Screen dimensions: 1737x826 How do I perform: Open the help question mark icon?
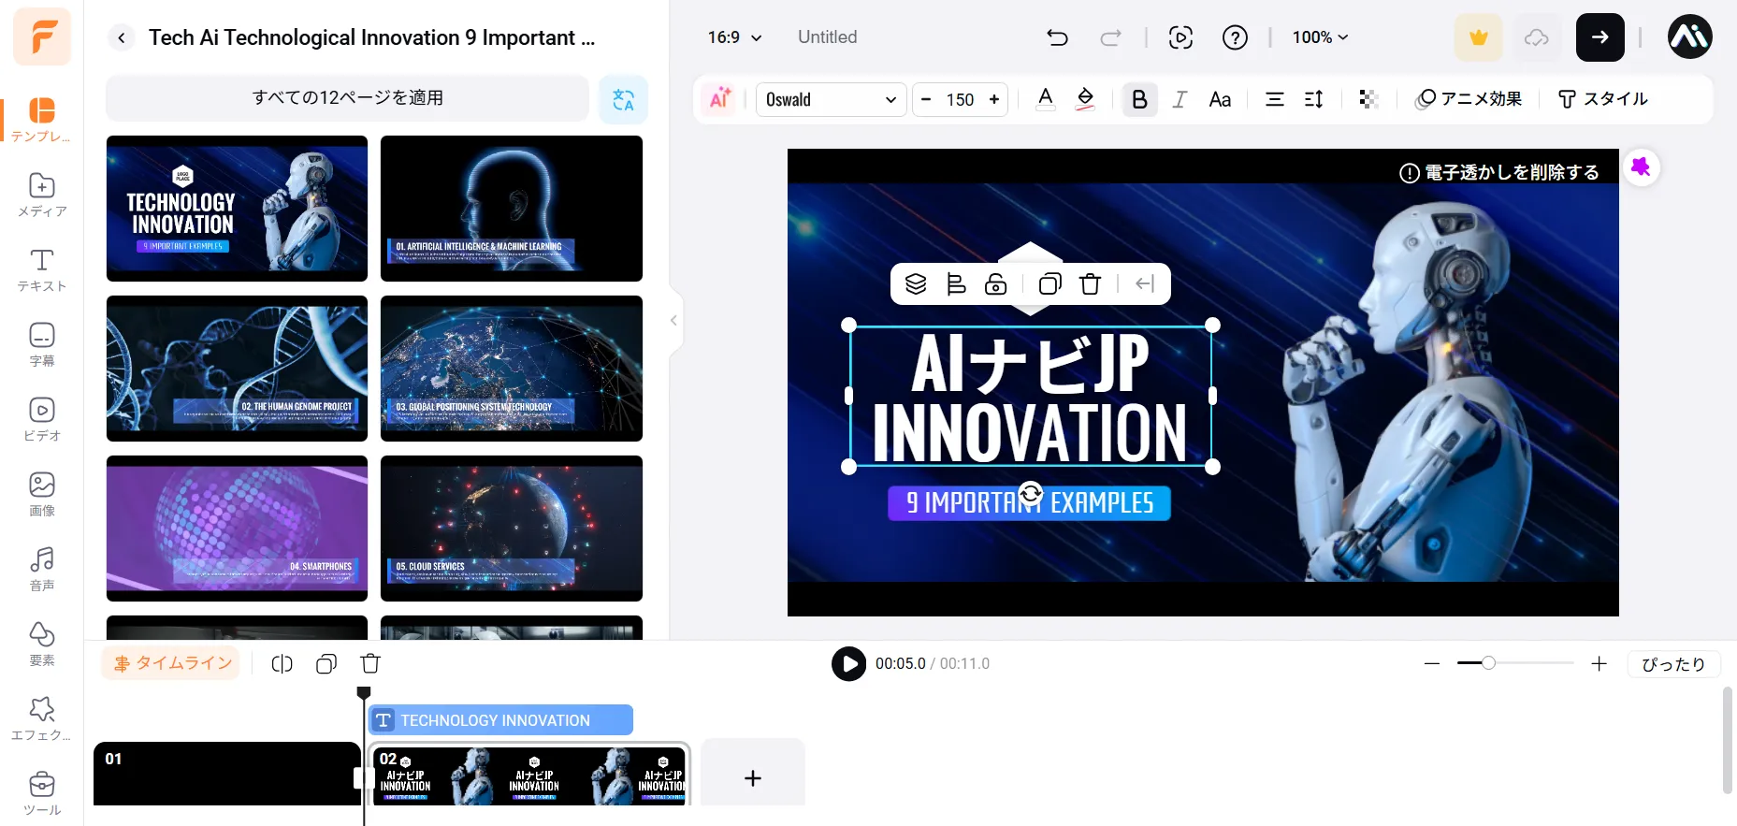point(1235,37)
